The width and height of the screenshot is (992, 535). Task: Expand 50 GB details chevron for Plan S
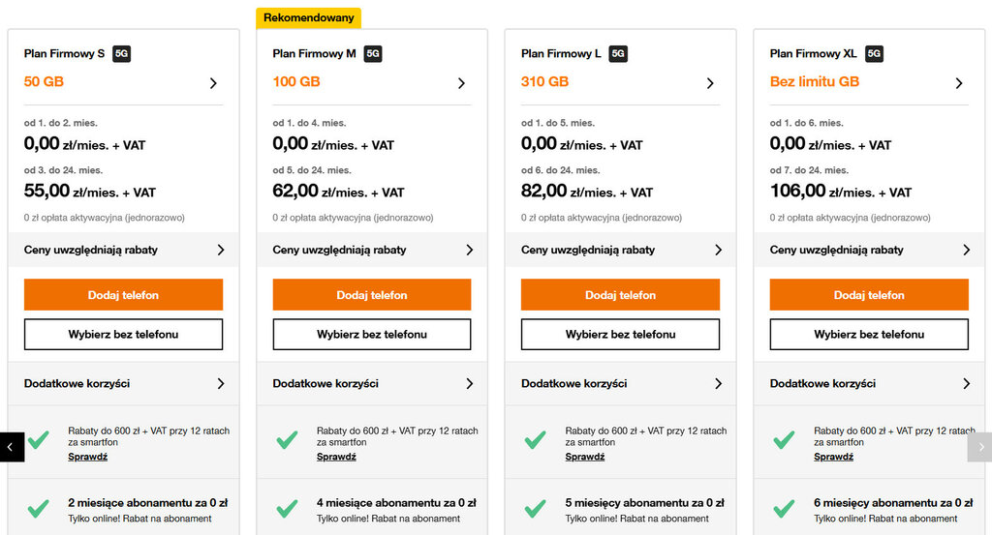click(x=213, y=83)
